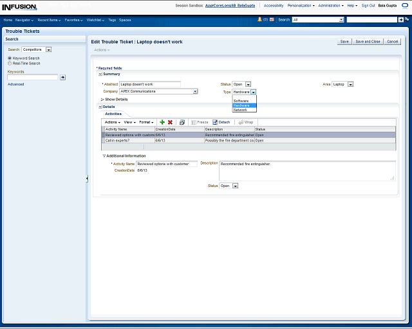Image resolution: width=412 pixels, height=329 pixels.
Task: Collapse the Additional Information section
Action: (104, 156)
